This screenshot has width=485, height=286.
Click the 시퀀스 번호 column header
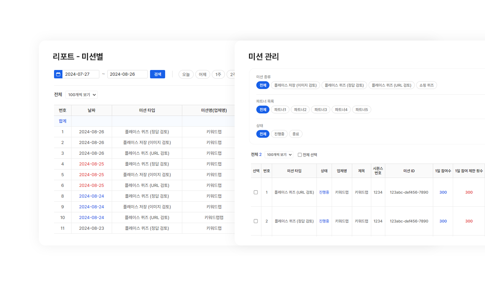click(x=378, y=171)
